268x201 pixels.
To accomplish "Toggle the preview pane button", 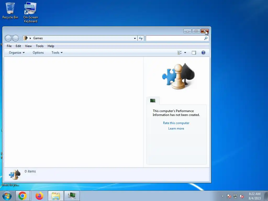I will click(194, 53).
